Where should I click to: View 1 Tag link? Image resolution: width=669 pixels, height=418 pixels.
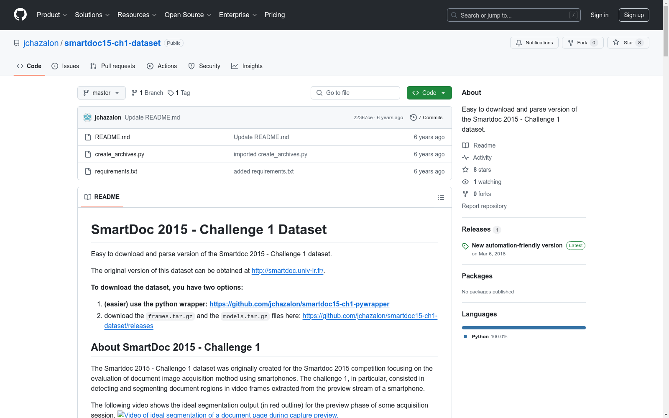click(x=179, y=93)
